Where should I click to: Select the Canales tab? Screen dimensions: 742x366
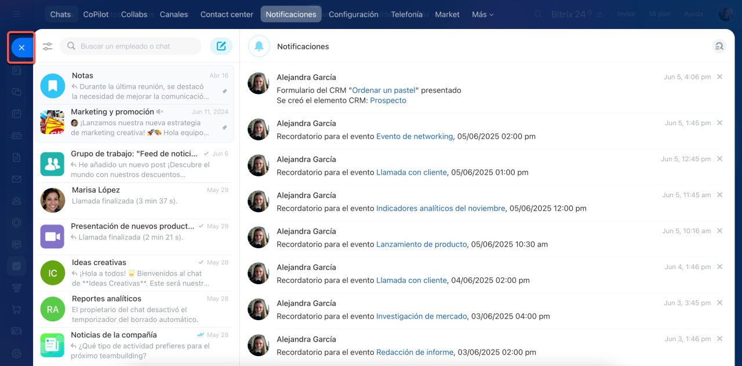coord(174,15)
